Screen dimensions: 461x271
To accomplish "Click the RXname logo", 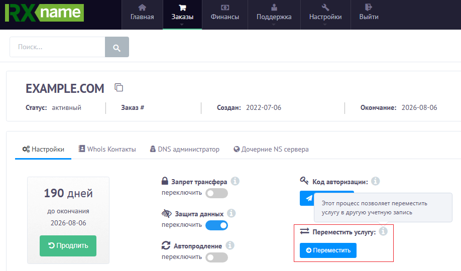I will coord(44,13).
